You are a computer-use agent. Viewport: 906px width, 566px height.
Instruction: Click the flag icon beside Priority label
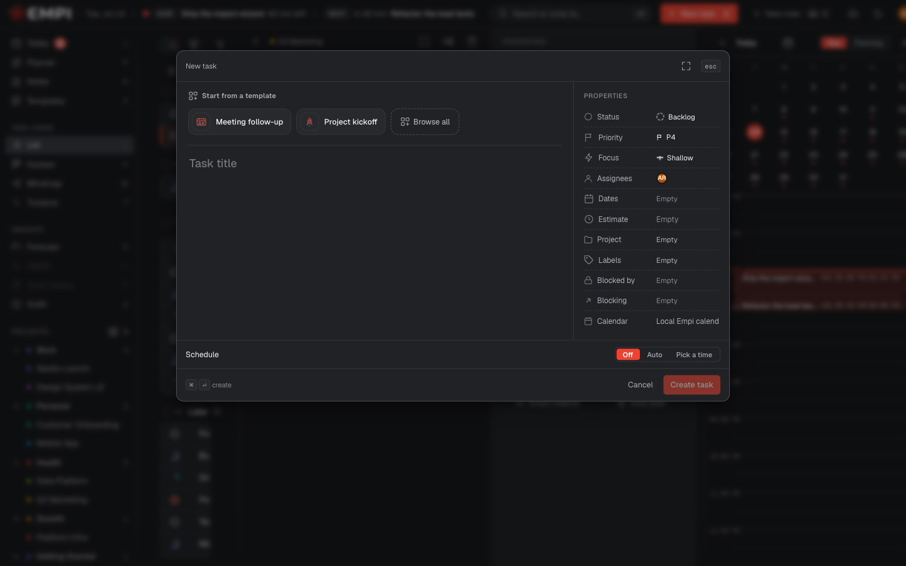588,137
